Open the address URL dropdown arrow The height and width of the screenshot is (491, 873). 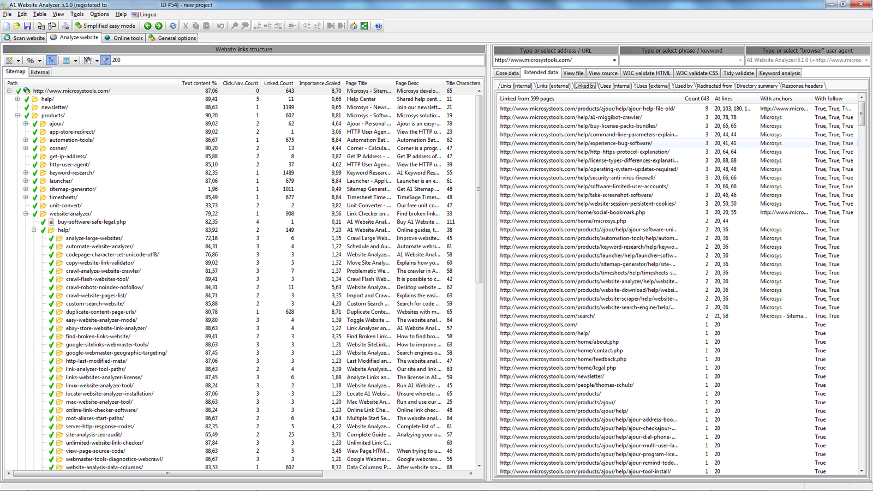pyautogui.click(x=614, y=61)
